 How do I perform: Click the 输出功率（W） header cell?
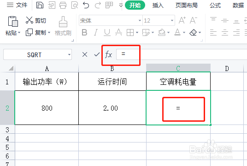point(47,82)
